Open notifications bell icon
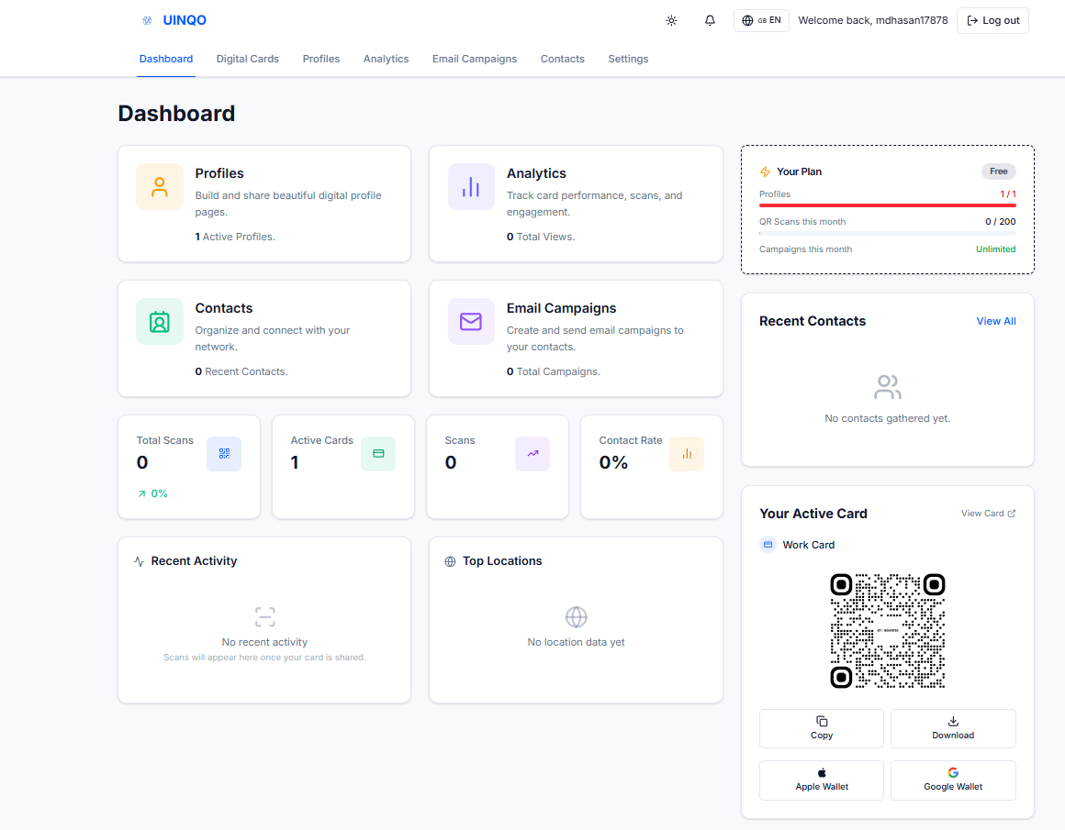 click(710, 20)
